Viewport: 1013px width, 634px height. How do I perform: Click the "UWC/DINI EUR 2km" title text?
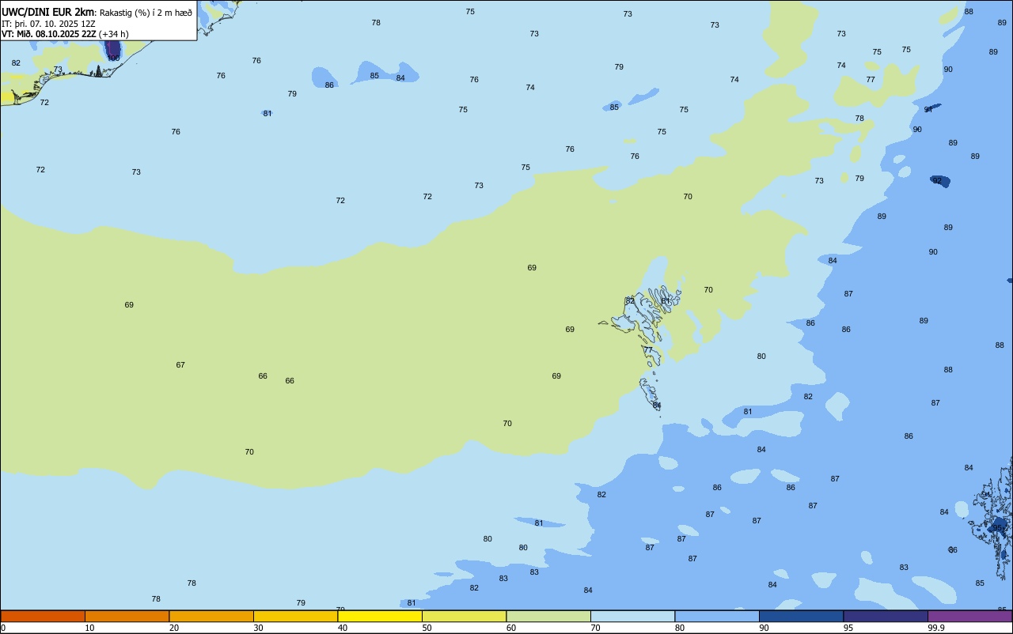(48, 12)
